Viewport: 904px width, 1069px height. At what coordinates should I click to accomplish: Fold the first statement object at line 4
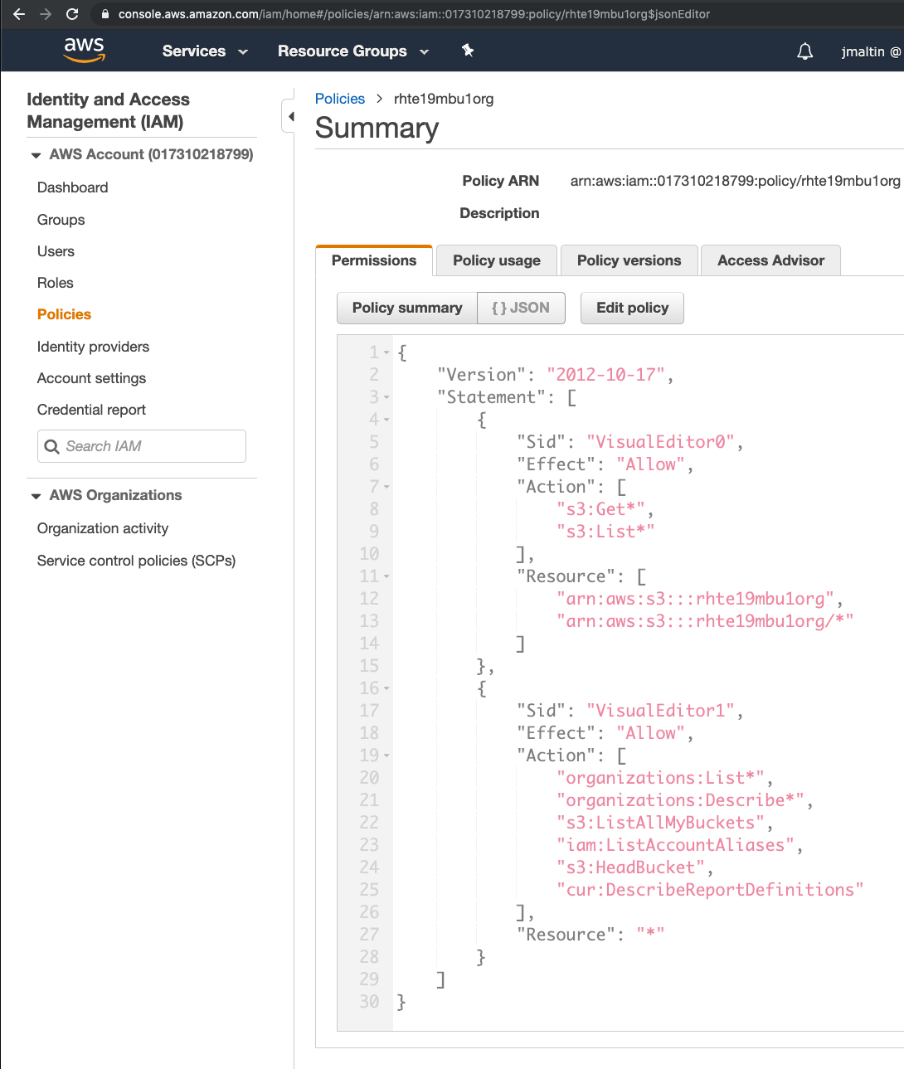386,420
